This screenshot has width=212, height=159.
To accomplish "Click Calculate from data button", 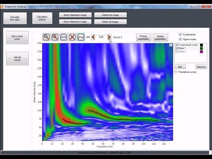I will click(15, 18).
